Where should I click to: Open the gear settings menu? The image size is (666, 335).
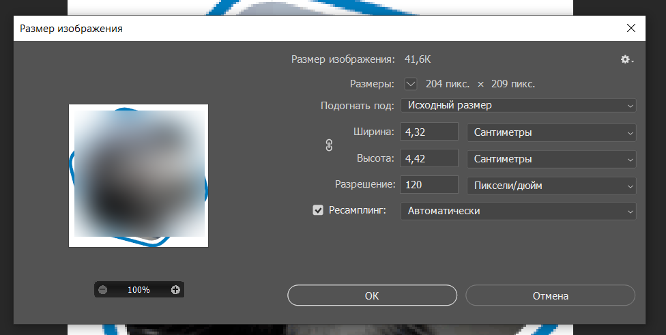(x=627, y=60)
